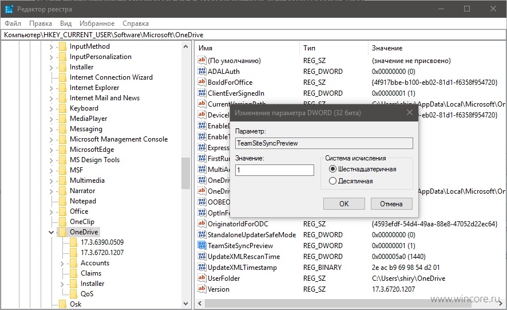Screen dimensions: 507x310
Task: Select the Шестнадцатеричная radio button
Action: tap(332, 169)
